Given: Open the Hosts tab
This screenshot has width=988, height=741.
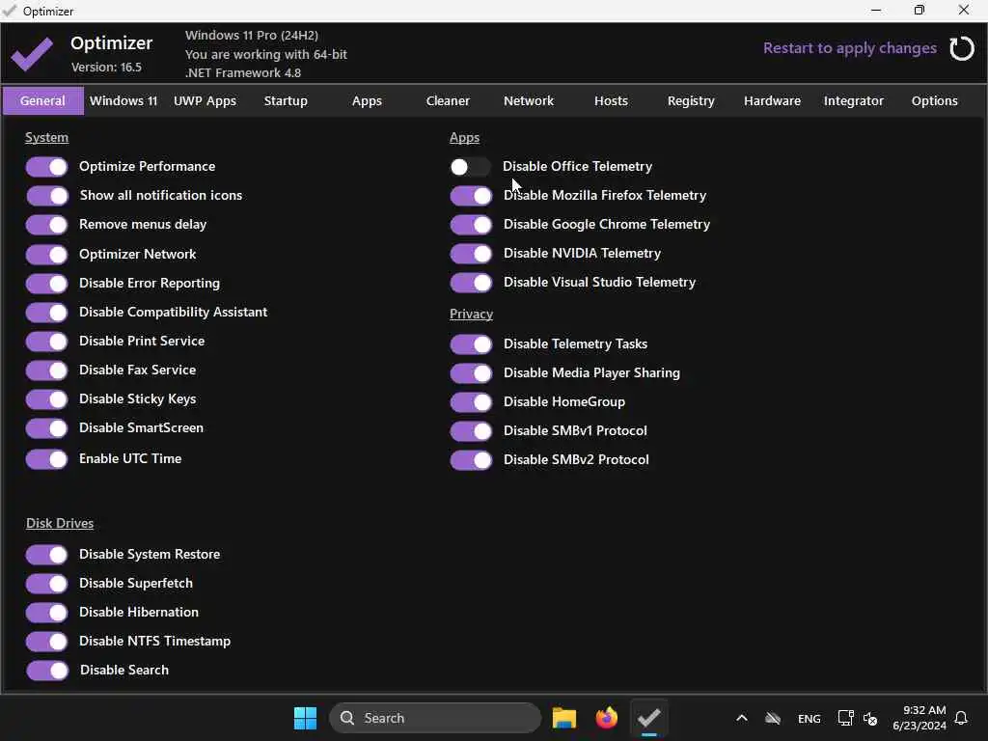Looking at the screenshot, I should (611, 100).
